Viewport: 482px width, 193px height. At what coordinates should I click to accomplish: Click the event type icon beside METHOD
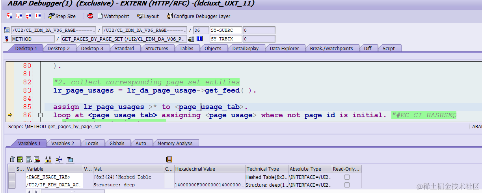pos(7,39)
